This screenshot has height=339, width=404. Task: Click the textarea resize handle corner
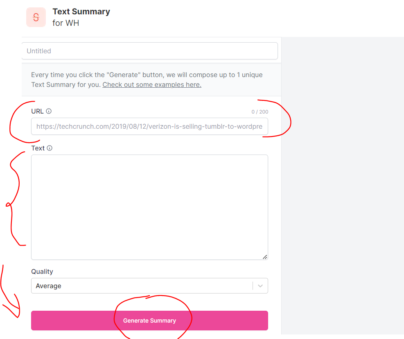coord(265,257)
